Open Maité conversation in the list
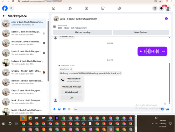Image resolution: width=175 pixels, height=132 pixels. [23, 111]
